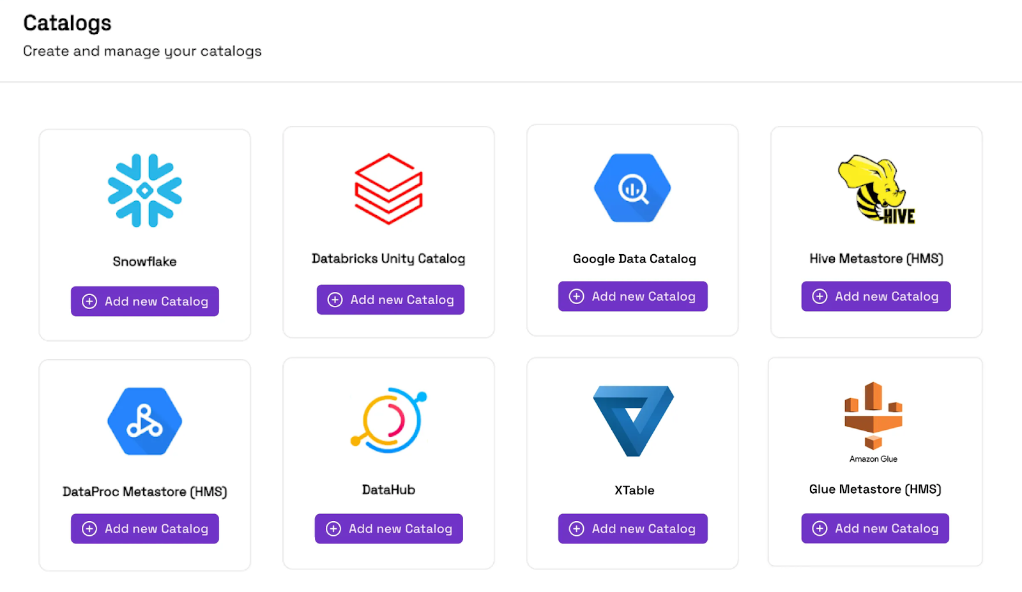The width and height of the screenshot is (1022, 592).
Task: Click the Hive Metastore bee logo
Action: 876,189
